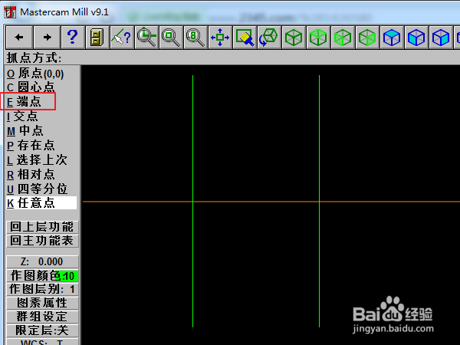Set graphics view to Isometric (fourth green cube)
This screenshot has height=345, width=460.
coord(367,38)
